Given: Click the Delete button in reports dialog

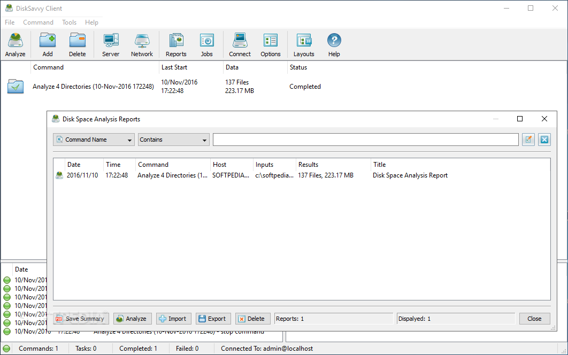Looking at the screenshot, I should click(252, 319).
